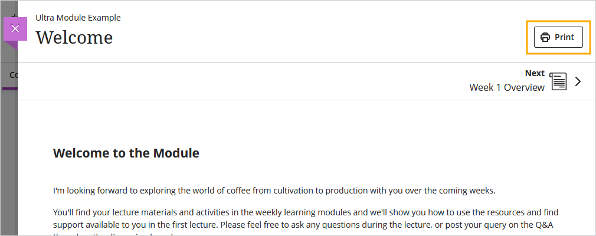Viewport: 596px width, 236px height.
Task: Click the large Welcome page title
Action: [x=74, y=38]
